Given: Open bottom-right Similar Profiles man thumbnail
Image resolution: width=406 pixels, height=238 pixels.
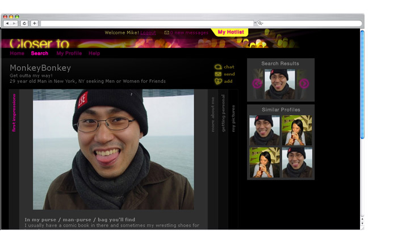Looking at the screenshot, I should pos(297,163).
